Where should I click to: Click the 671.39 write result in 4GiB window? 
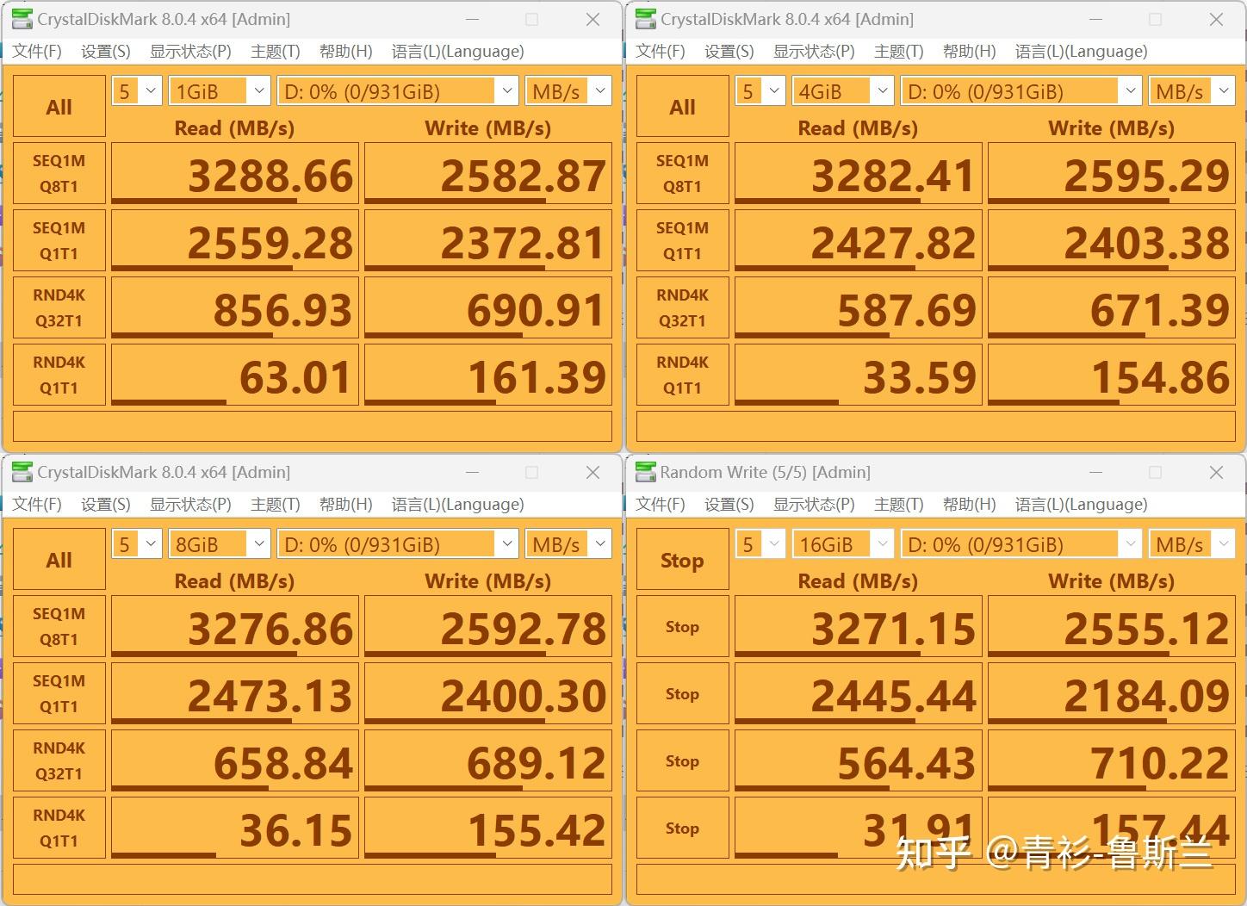tap(1112, 308)
